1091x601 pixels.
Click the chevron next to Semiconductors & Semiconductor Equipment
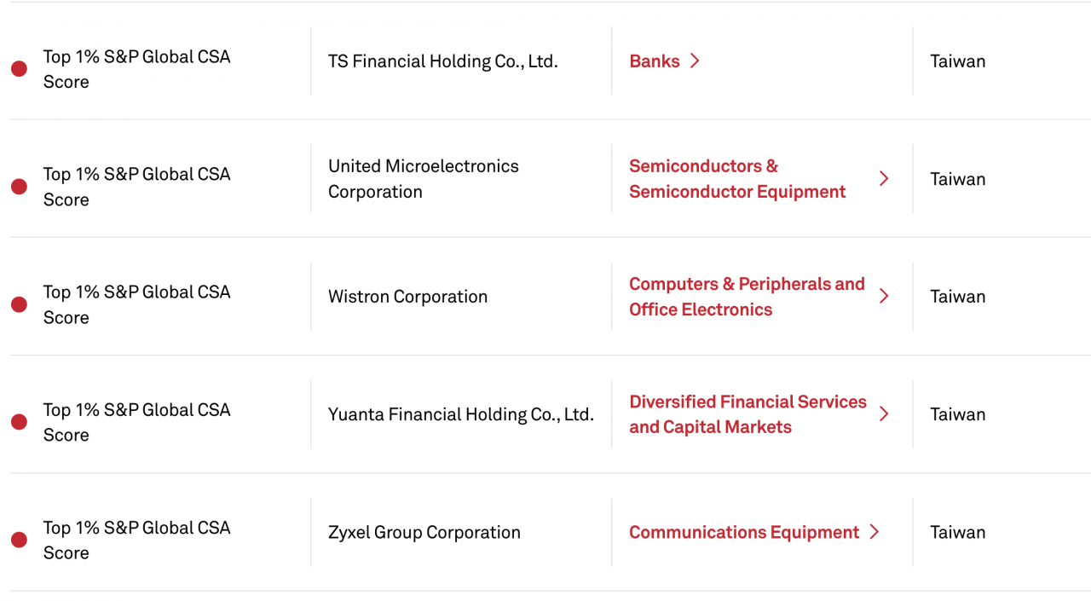pyautogui.click(x=884, y=179)
